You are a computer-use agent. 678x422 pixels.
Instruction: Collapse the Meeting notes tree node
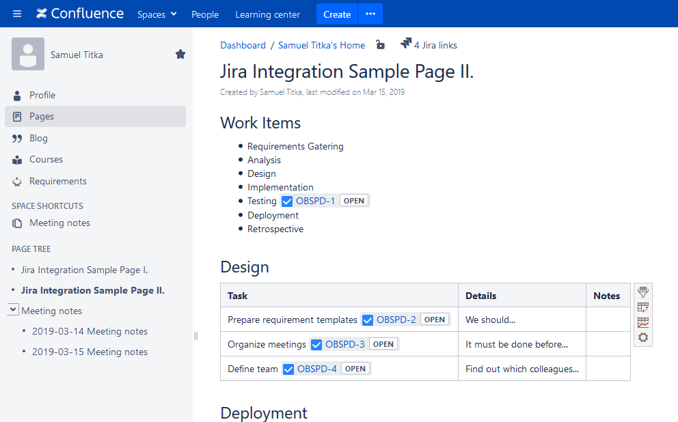pos(14,310)
